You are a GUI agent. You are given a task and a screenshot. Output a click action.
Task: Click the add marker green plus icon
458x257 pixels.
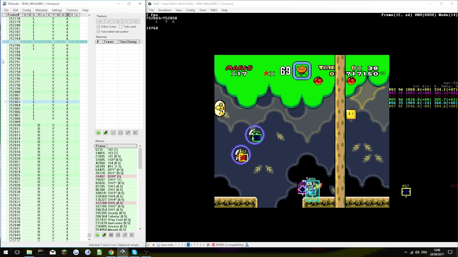[97, 235]
